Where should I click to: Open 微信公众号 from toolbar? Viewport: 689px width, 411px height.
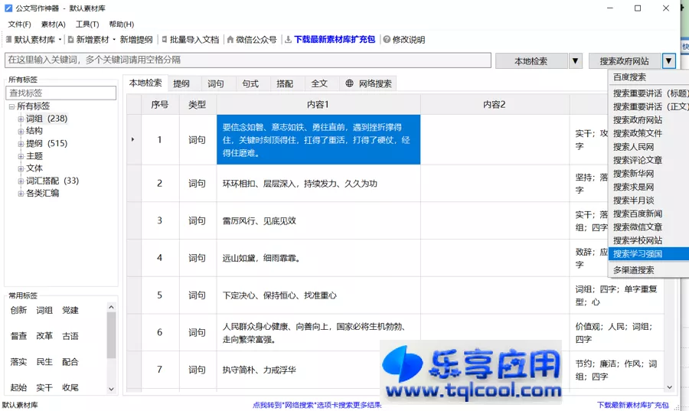(252, 40)
